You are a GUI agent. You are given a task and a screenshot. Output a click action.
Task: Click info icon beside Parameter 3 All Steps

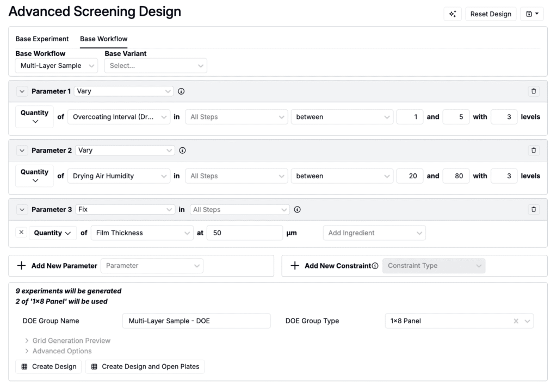(x=297, y=209)
